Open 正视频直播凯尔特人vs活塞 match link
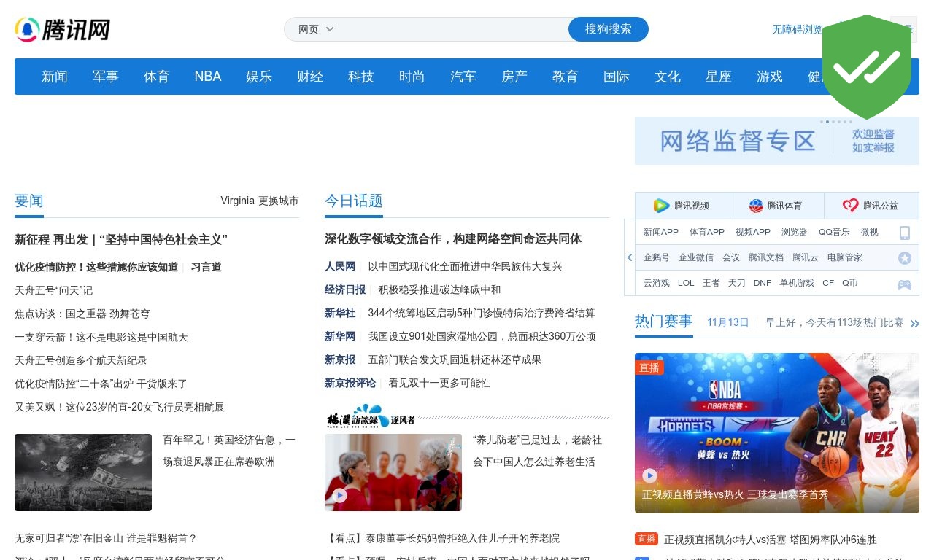Image resolution: width=934 pixels, height=560 pixels. tap(771, 540)
